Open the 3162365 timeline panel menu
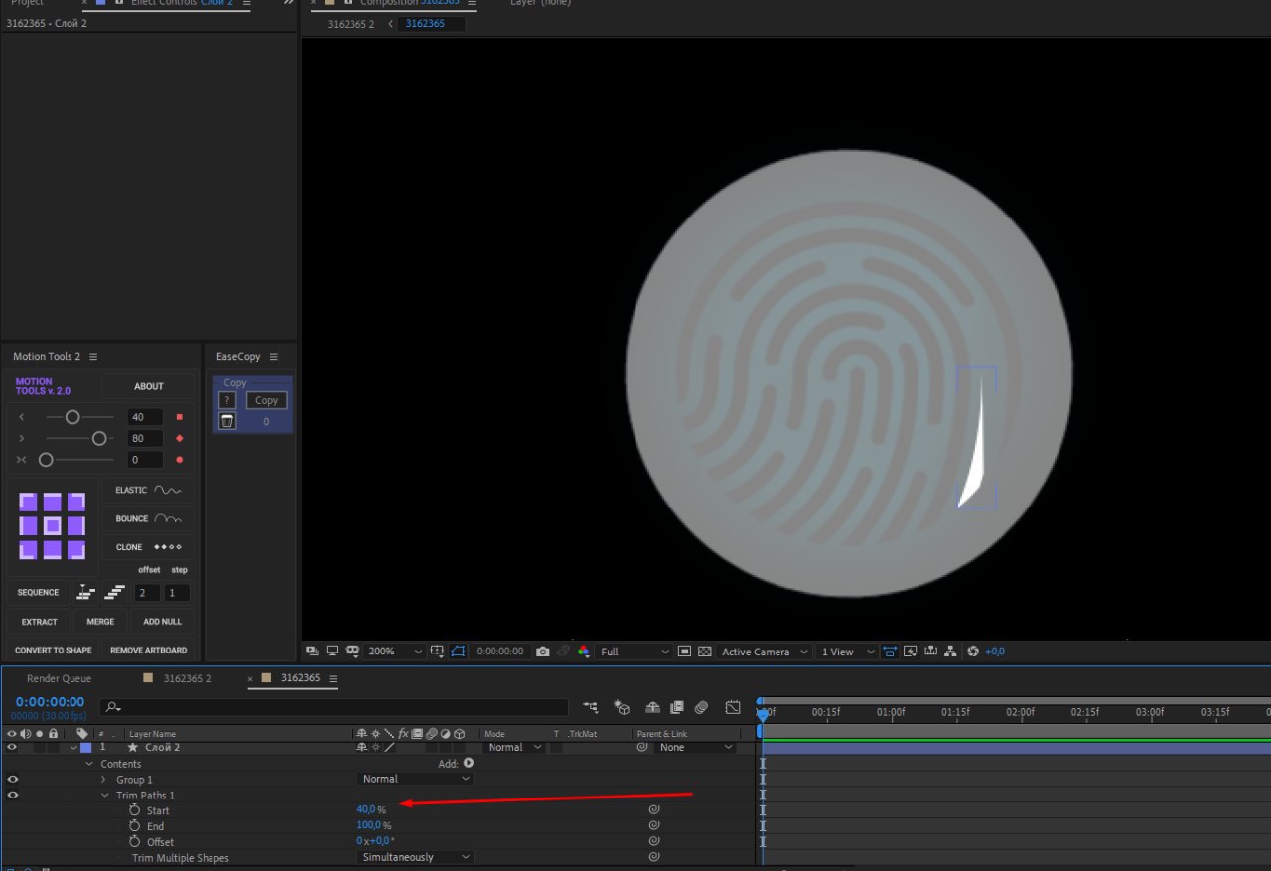This screenshot has height=871, width=1271. click(333, 679)
